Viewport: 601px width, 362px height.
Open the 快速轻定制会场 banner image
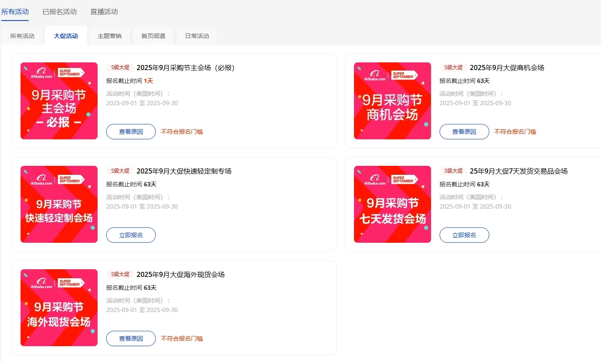[x=59, y=204]
